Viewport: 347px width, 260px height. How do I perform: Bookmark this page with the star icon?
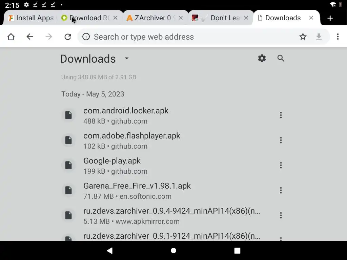click(303, 37)
